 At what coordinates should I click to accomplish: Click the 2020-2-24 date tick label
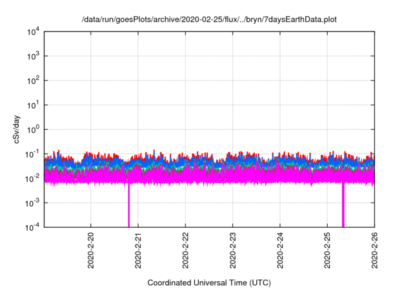(280, 250)
